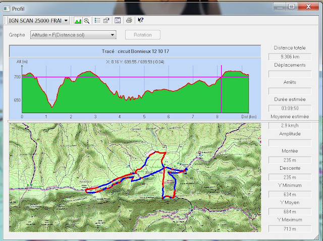The height and width of the screenshot is (241, 323).
Task: Activate the zoom magnifier tool
Action: click(86, 20)
